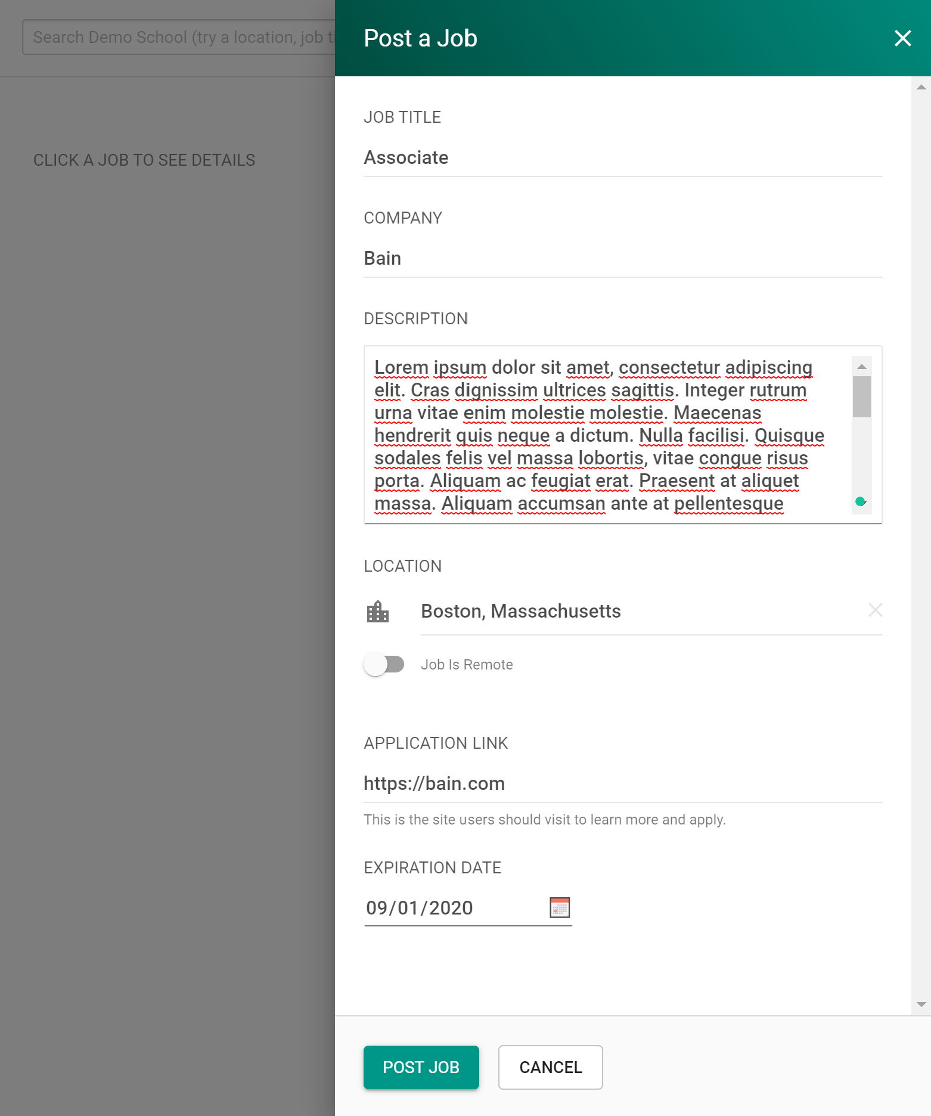This screenshot has height=1116, width=931.
Task: Click the Search Demo School box
Action: tap(179, 38)
